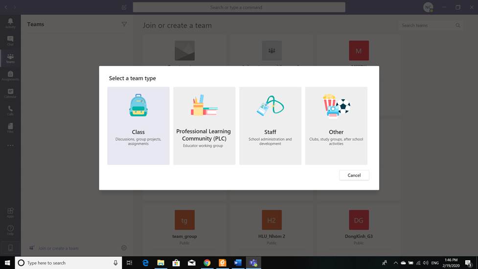Click the Cancel button in dialog
The image size is (478, 269).
[x=354, y=175]
